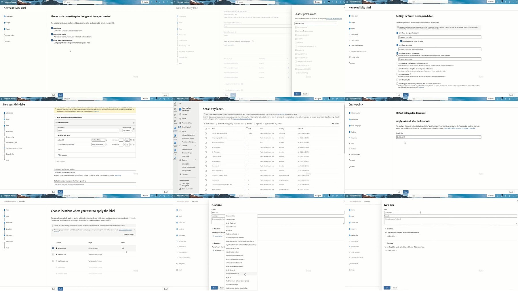Open Medium confidence dropdown

pos(98,144)
